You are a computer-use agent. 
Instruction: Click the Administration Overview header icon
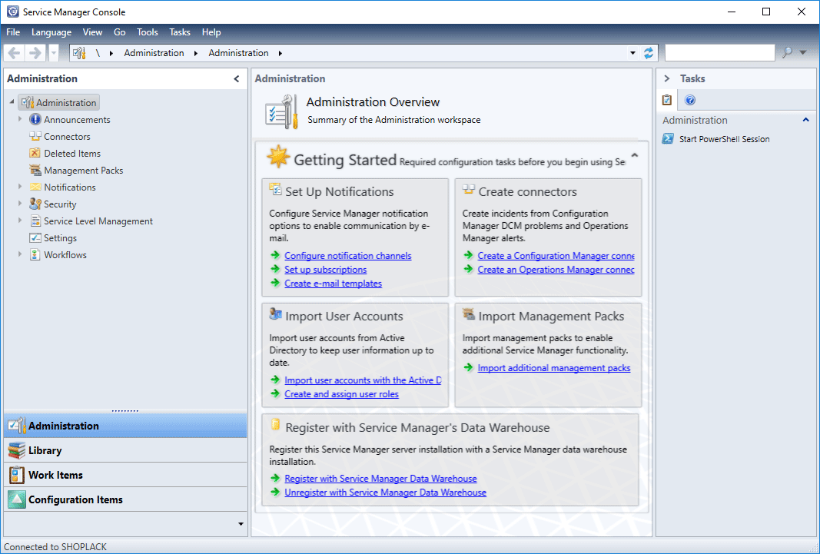(281, 111)
